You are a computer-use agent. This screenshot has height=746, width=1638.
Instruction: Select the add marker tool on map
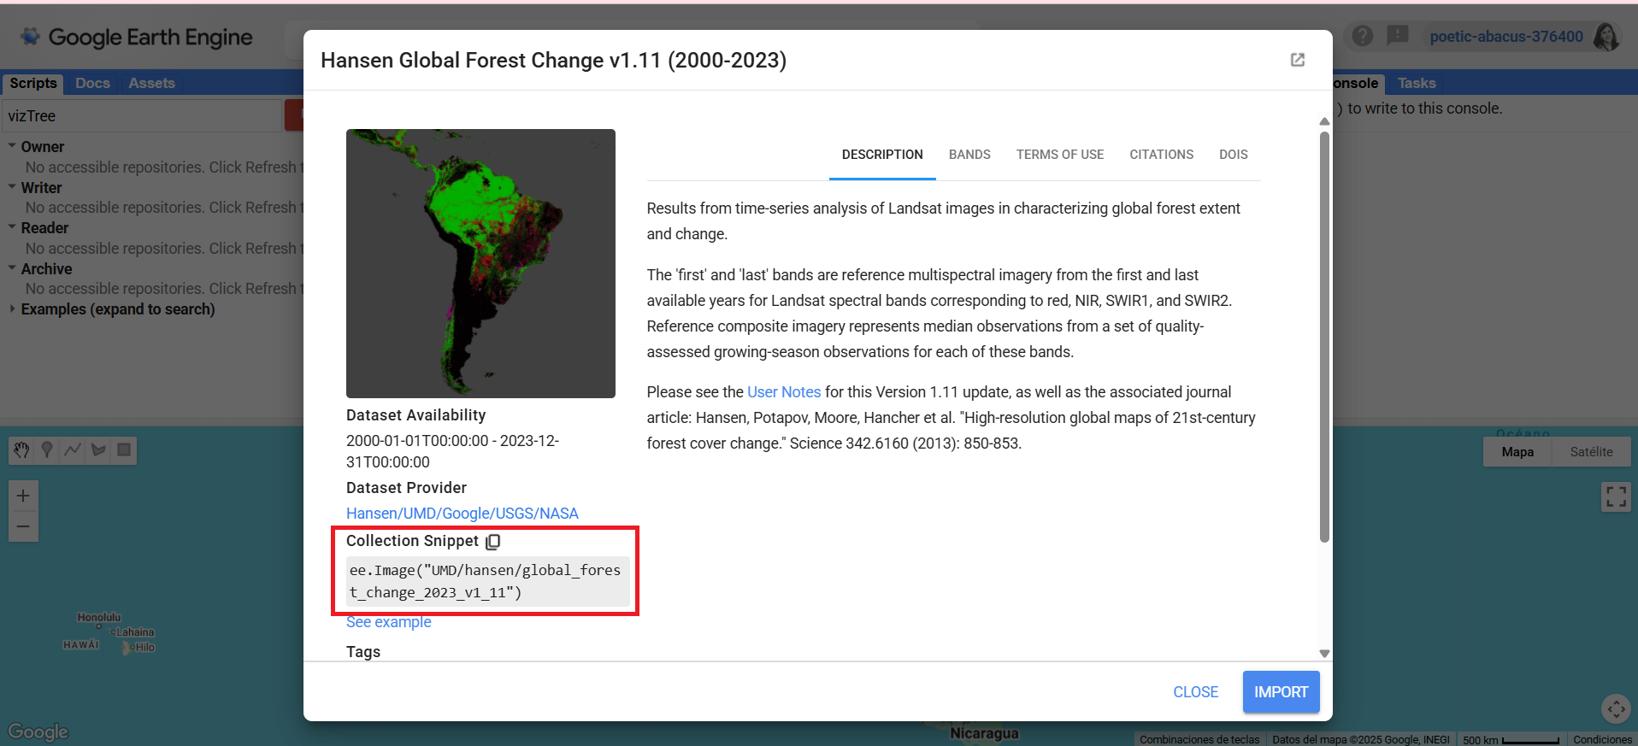point(47,450)
